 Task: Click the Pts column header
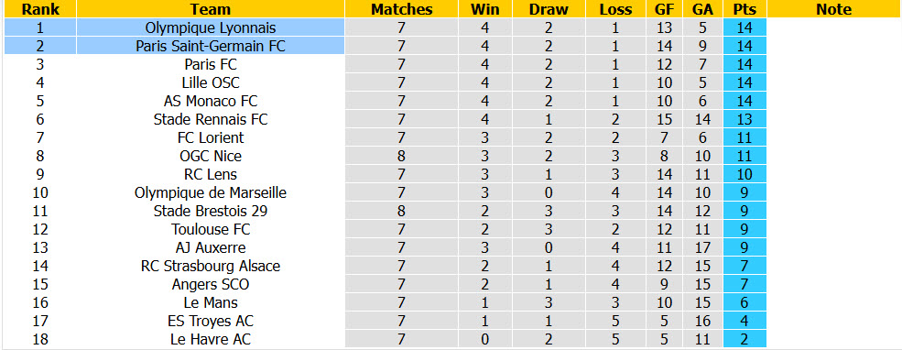click(x=745, y=9)
